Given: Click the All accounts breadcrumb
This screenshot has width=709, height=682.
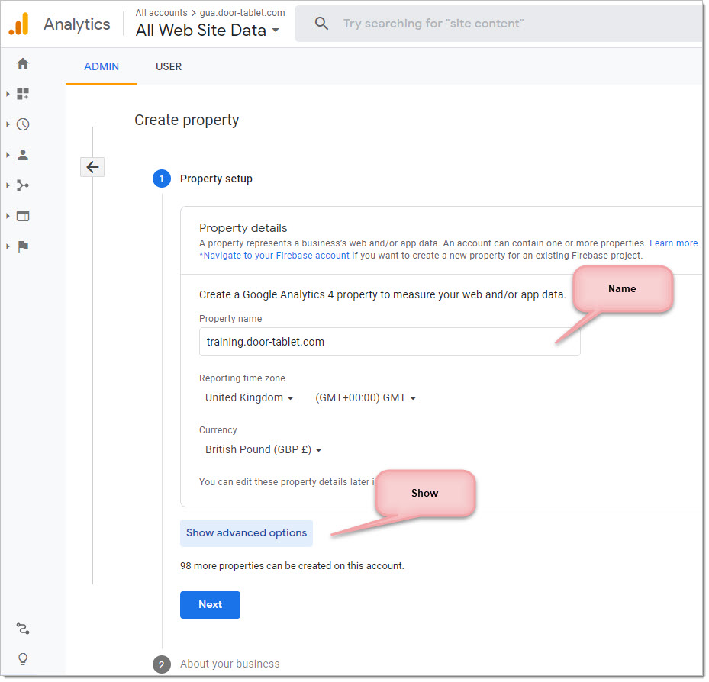Looking at the screenshot, I should coord(162,13).
